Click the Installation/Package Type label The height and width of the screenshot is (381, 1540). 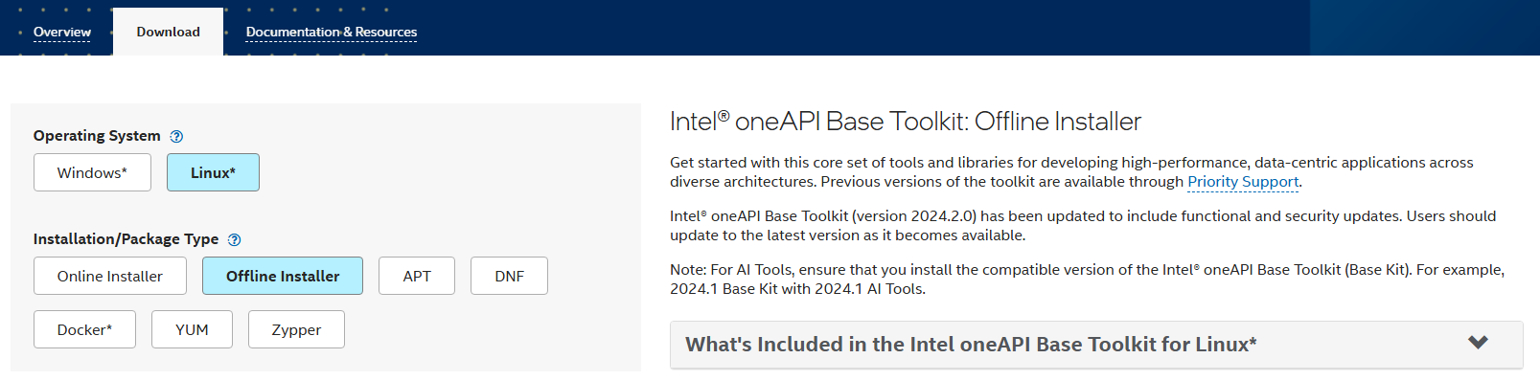pyautogui.click(x=126, y=239)
